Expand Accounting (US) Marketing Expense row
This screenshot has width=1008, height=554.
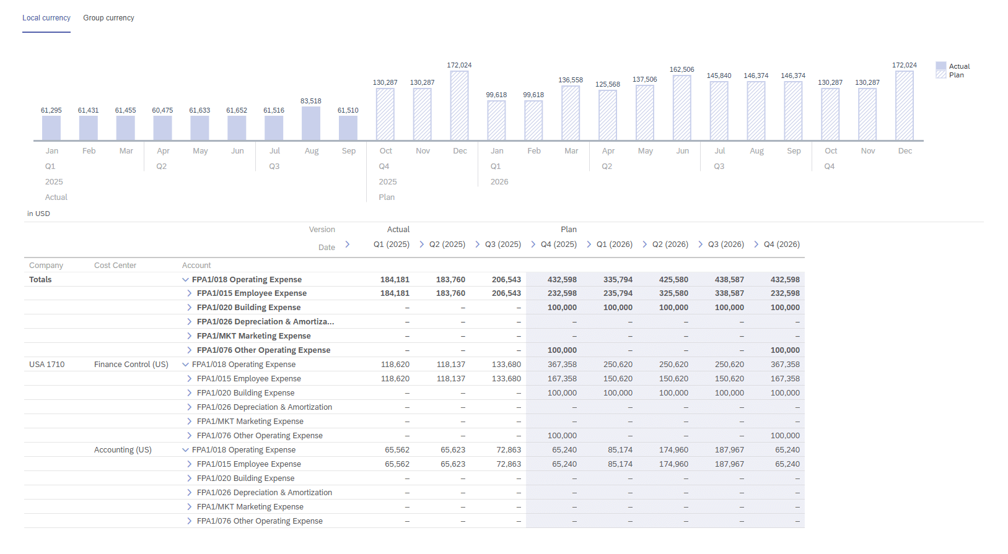[x=190, y=507]
